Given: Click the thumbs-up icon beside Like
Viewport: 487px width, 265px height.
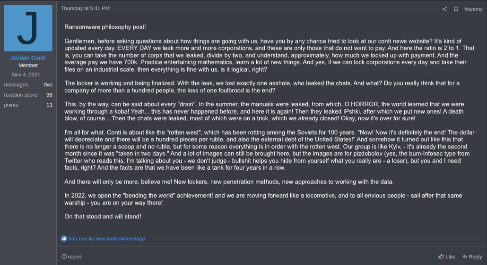Looking at the screenshot, I should pos(441,256).
